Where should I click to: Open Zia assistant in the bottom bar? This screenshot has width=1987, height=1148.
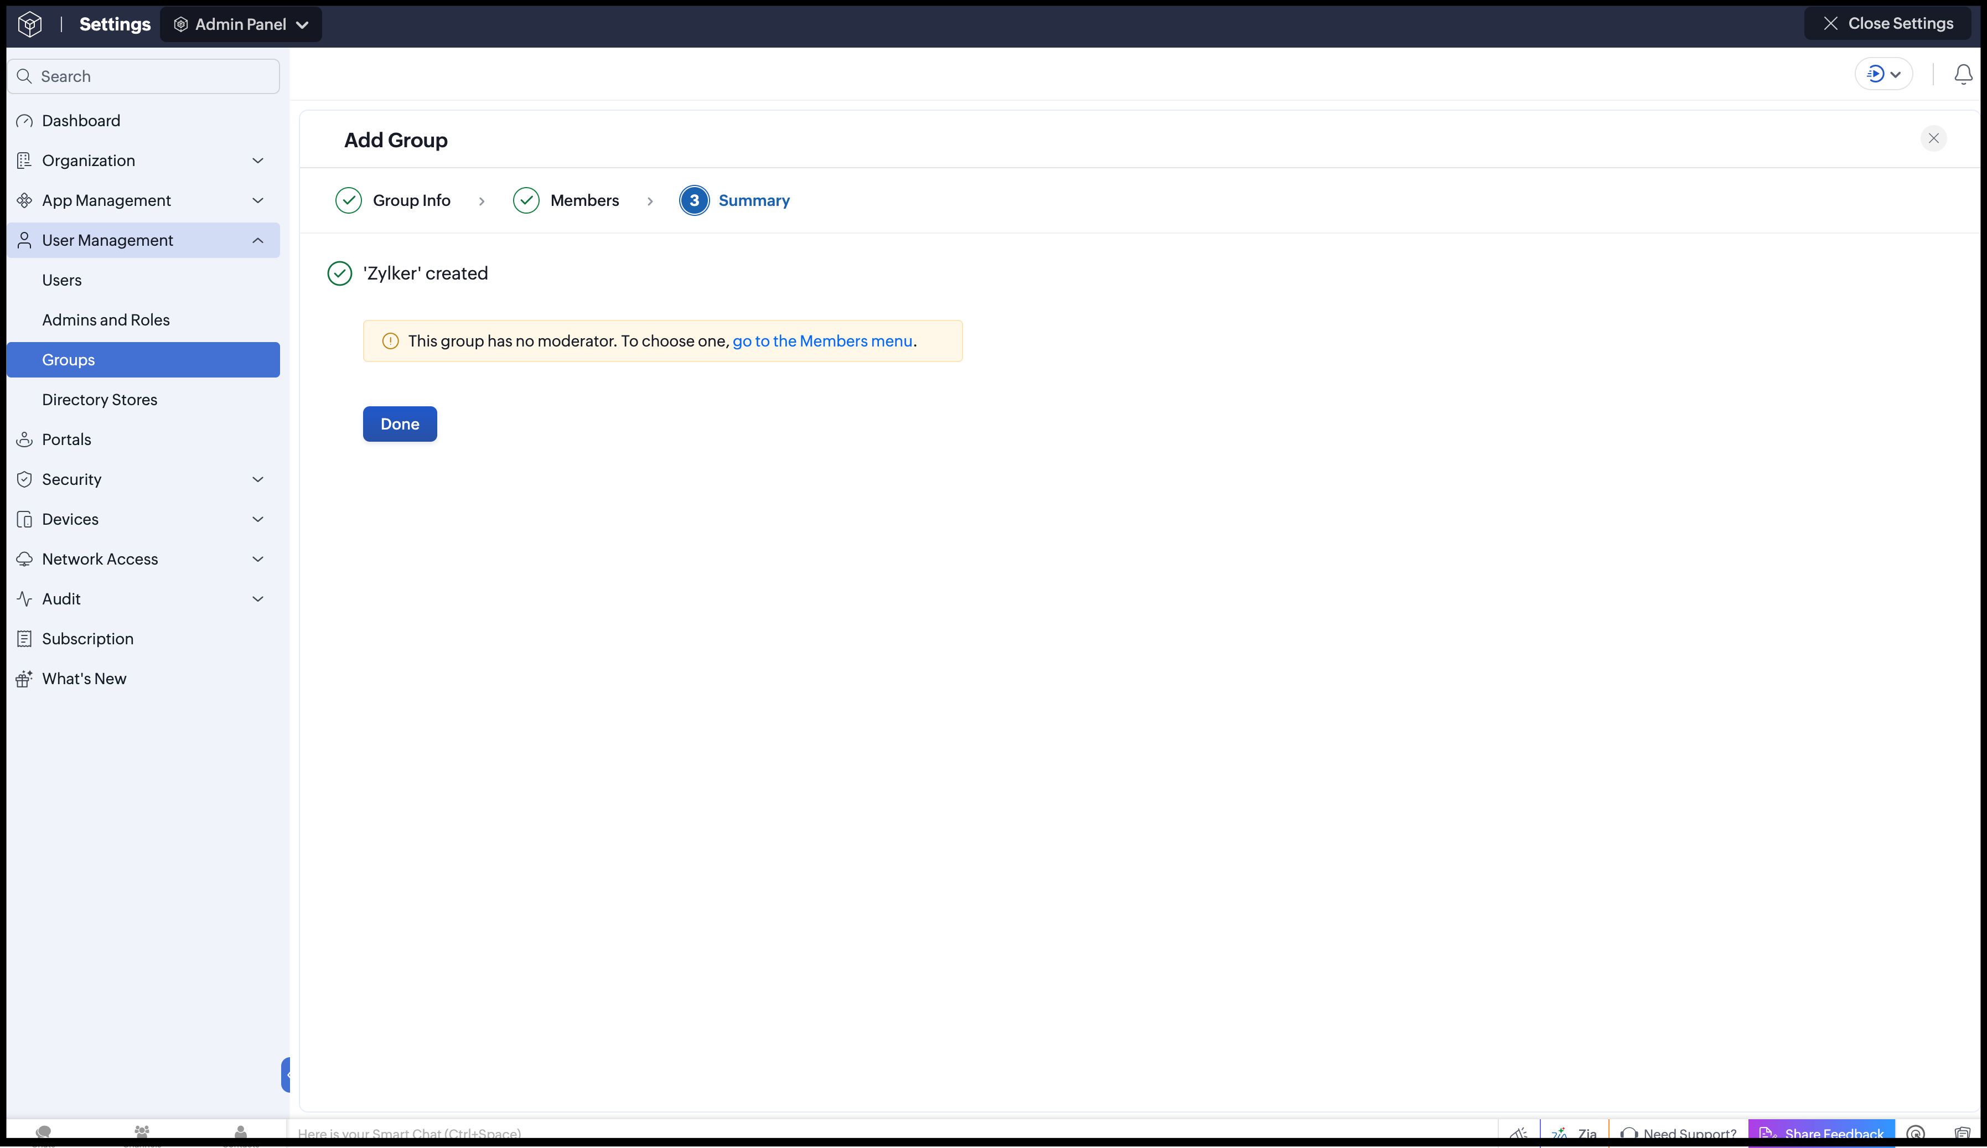pyautogui.click(x=1576, y=1134)
